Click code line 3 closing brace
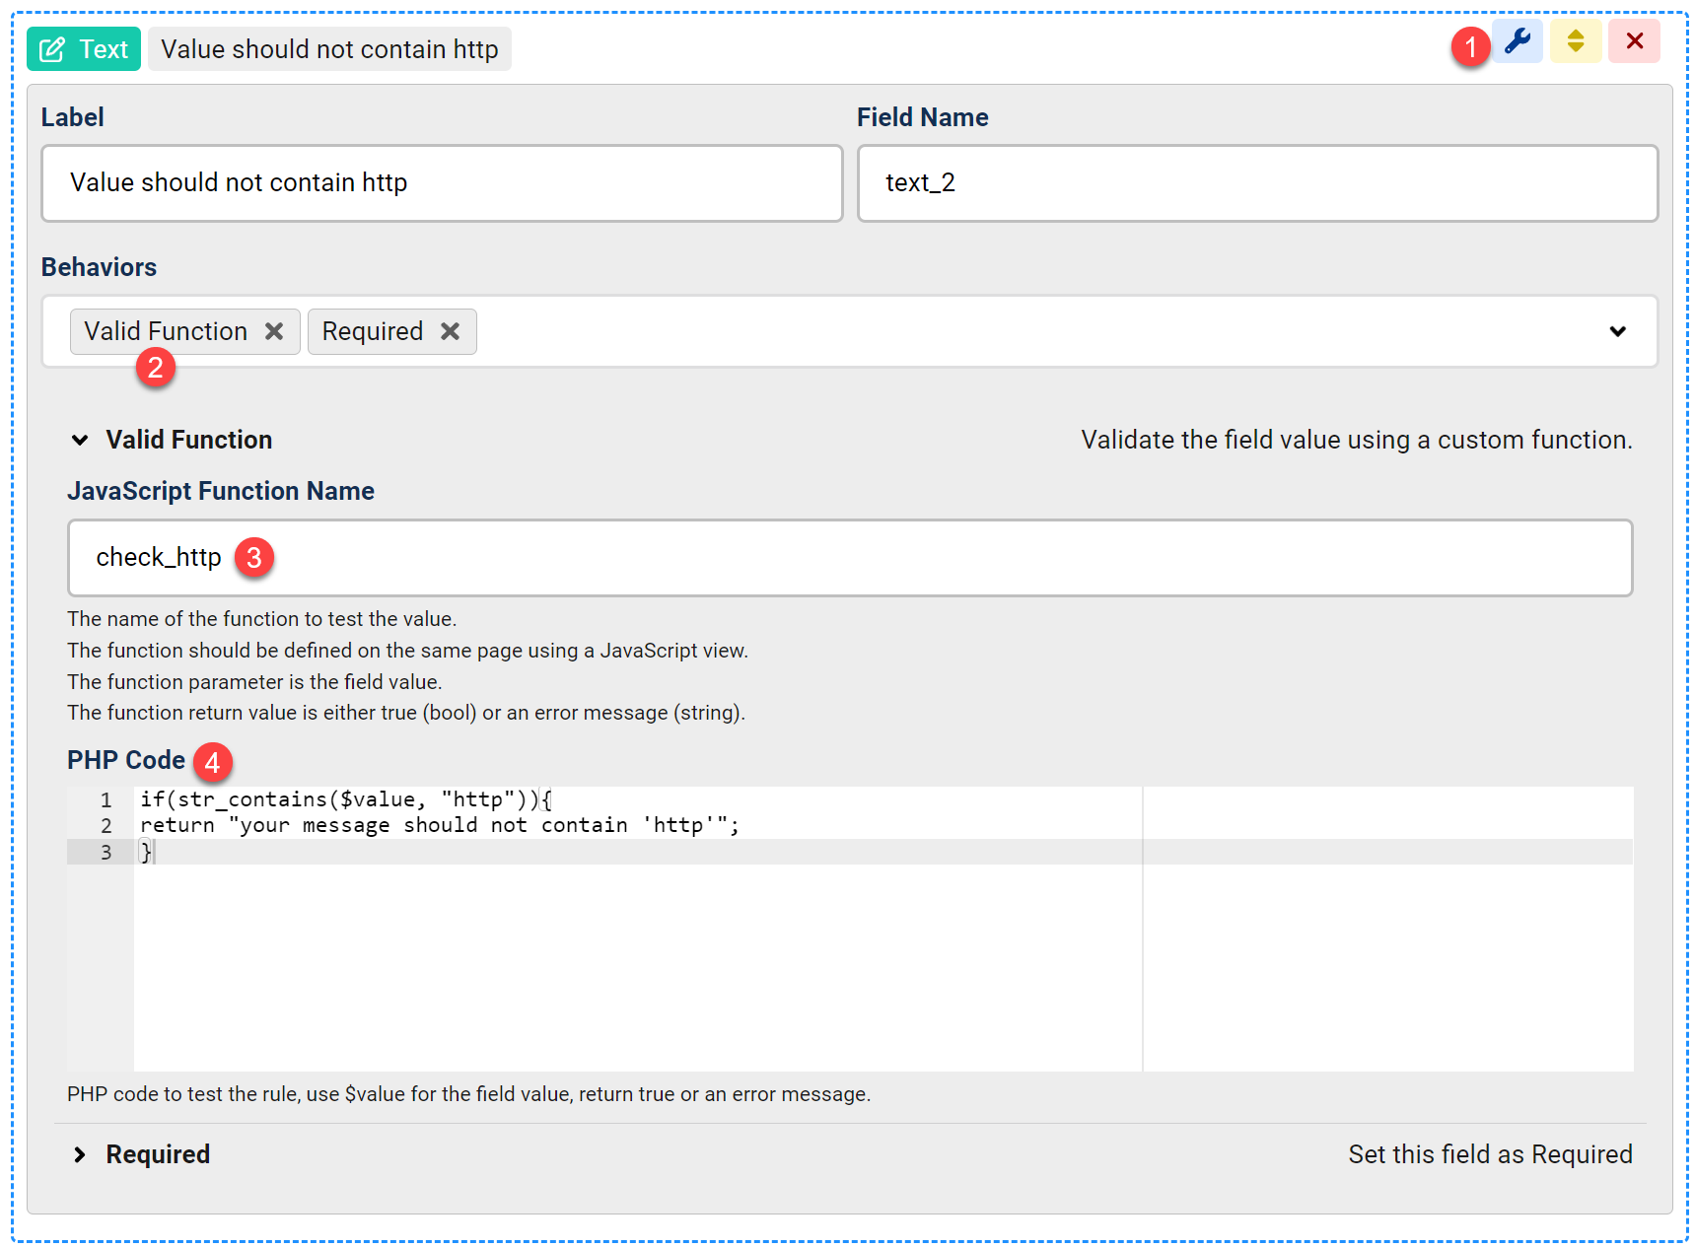 (146, 852)
